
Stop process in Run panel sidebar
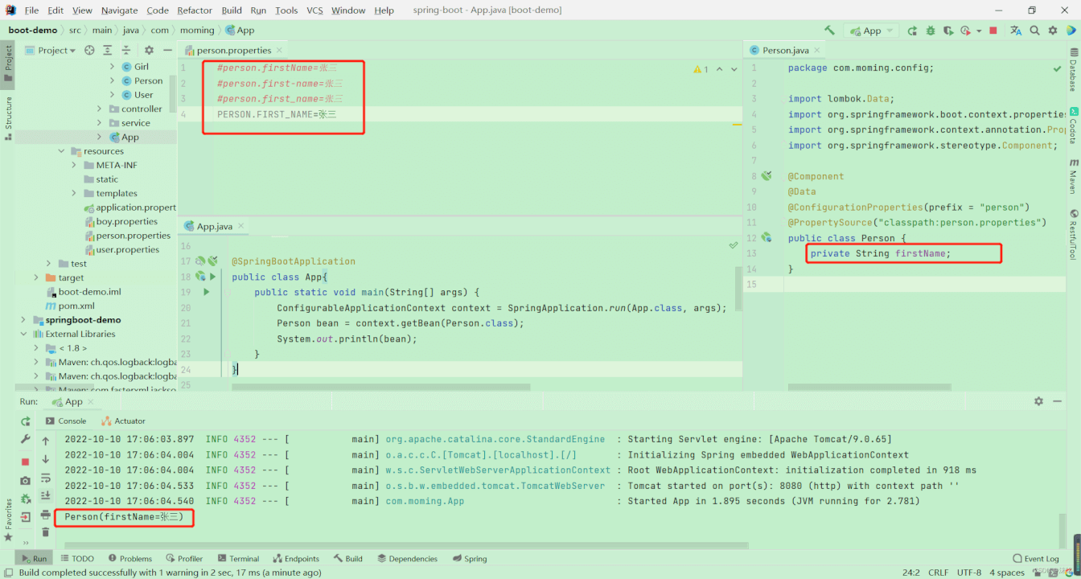pos(25,462)
